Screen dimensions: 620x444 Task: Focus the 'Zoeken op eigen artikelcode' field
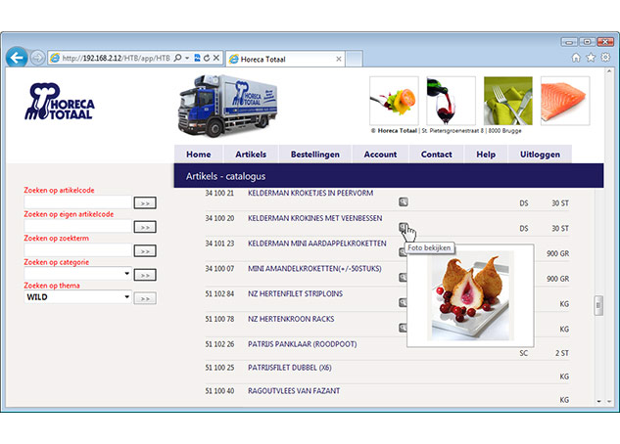tap(77, 226)
